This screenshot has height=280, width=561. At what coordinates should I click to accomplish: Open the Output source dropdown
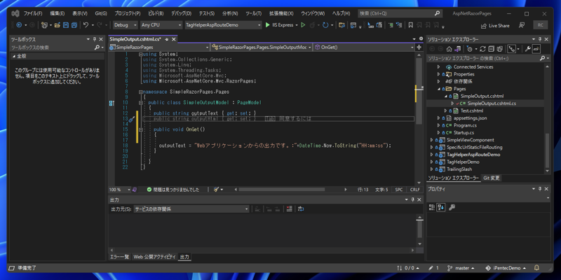(191, 209)
